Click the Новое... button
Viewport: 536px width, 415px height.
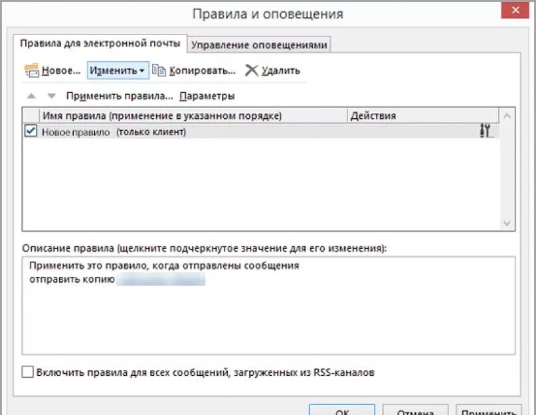click(x=52, y=70)
